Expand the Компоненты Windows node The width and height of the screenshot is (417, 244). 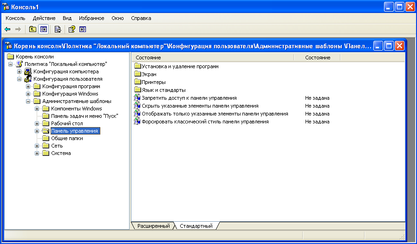coord(37,109)
